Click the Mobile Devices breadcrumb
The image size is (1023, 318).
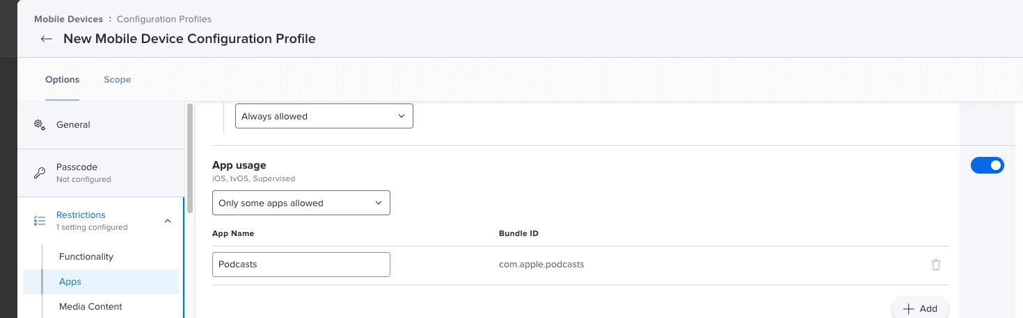[68, 19]
